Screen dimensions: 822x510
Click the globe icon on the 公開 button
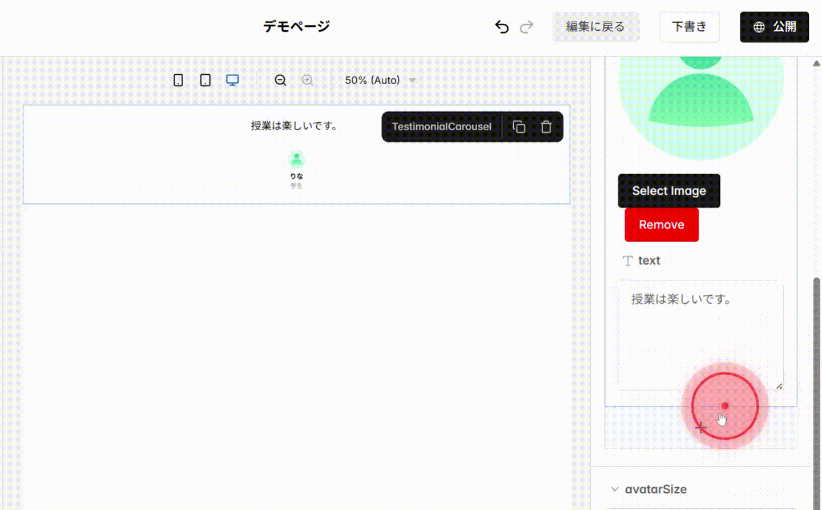pos(759,27)
